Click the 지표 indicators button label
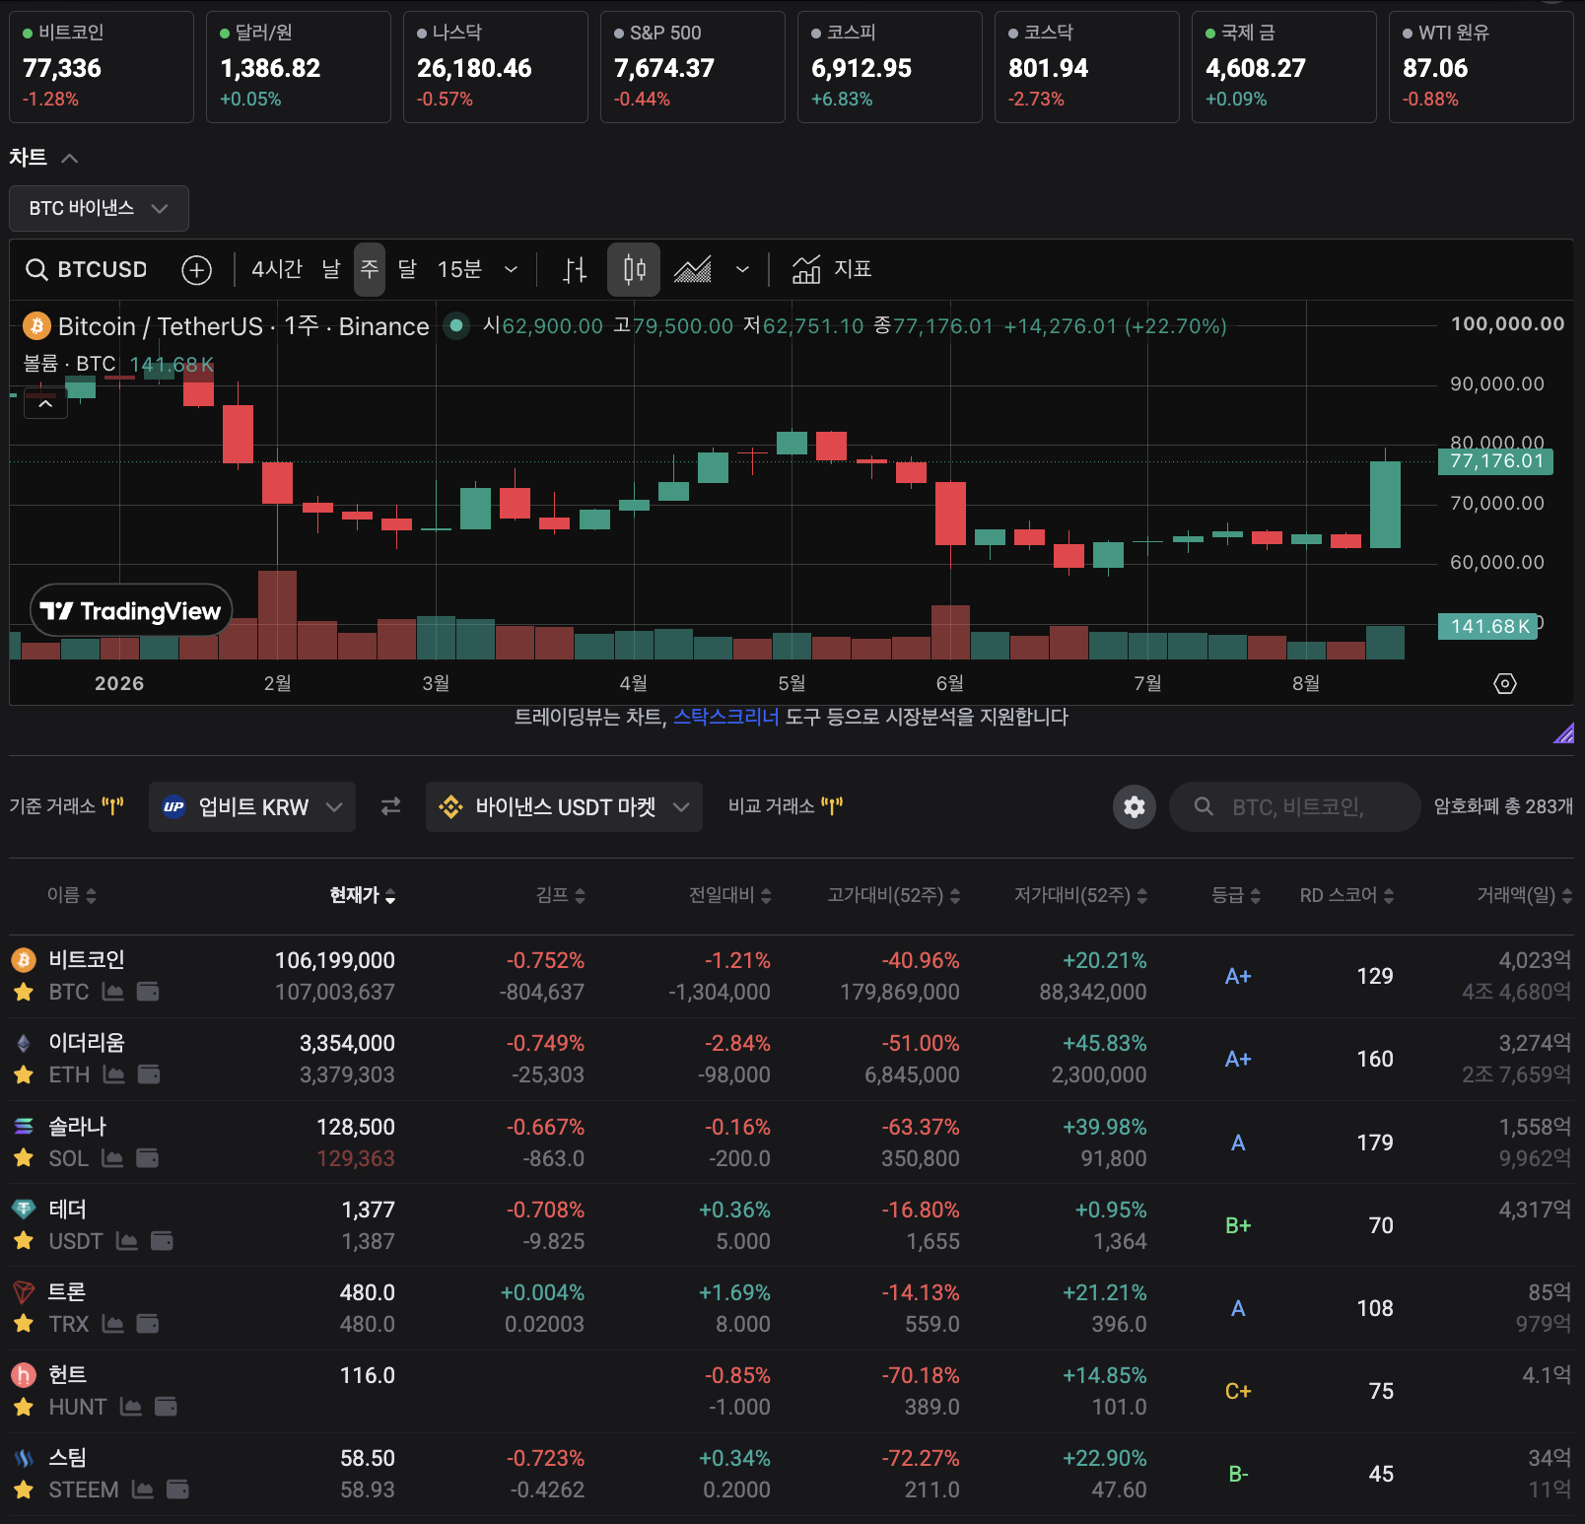Image resolution: width=1585 pixels, height=1524 pixels. (853, 269)
